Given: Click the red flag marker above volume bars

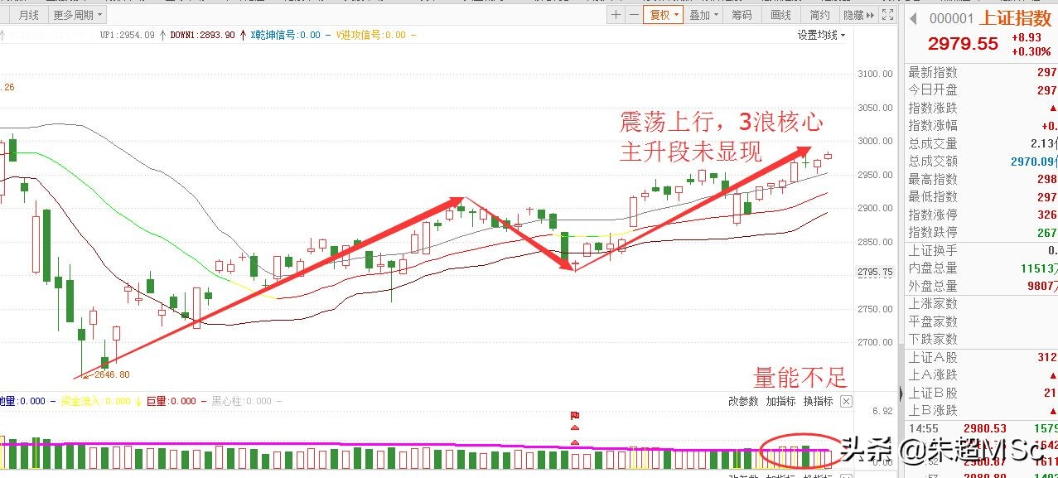Looking at the screenshot, I should click(574, 416).
